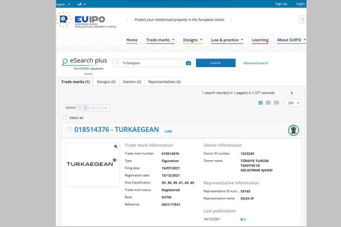Click the Figurative type value
The height and width of the screenshot is (227, 341).
tap(170, 161)
